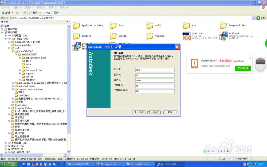Switch to D:\cad explorer taskbar button

pyautogui.click(x=140, y=164)
